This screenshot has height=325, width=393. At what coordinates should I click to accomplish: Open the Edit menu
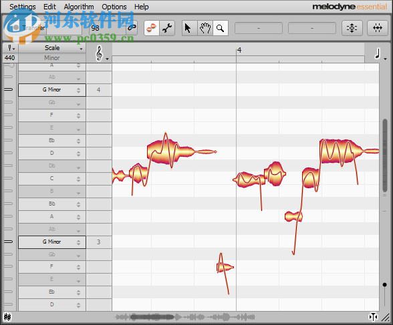tap(49, 7)
